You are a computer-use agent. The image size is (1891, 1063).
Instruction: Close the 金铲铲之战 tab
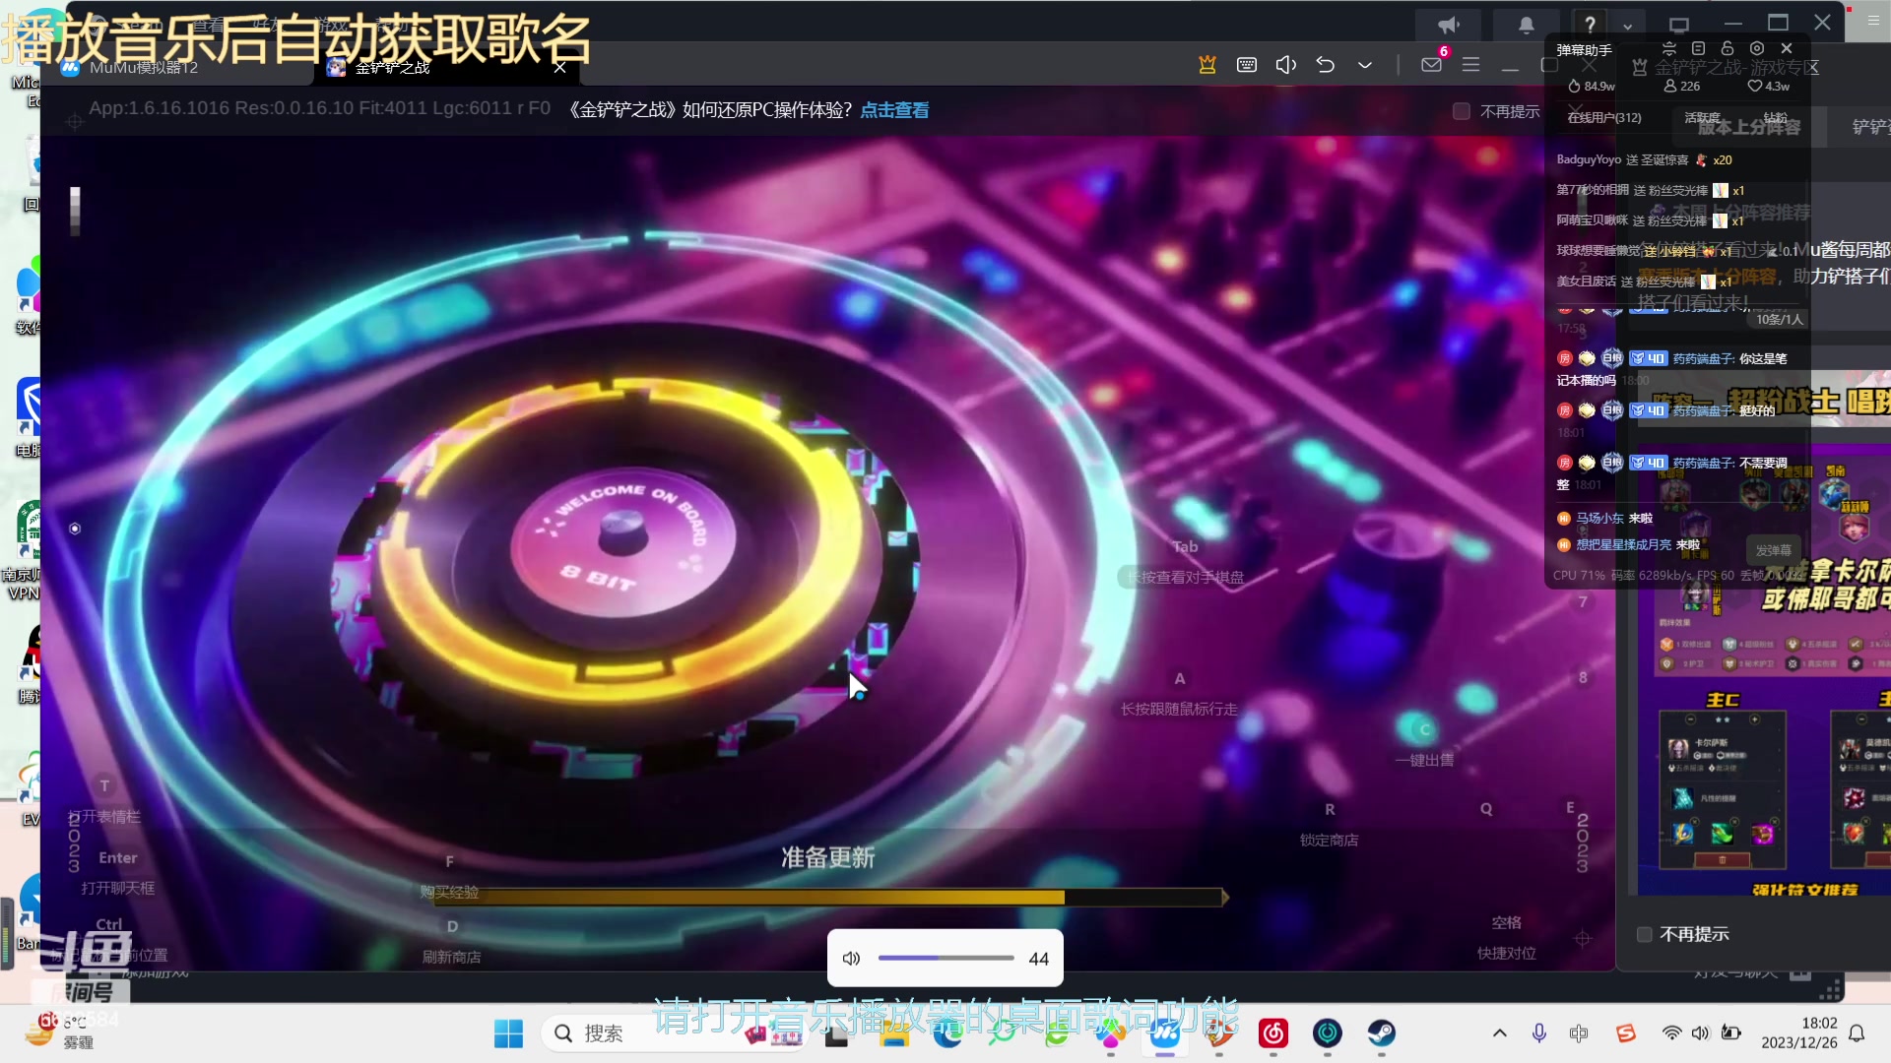[x=559, y=67]
